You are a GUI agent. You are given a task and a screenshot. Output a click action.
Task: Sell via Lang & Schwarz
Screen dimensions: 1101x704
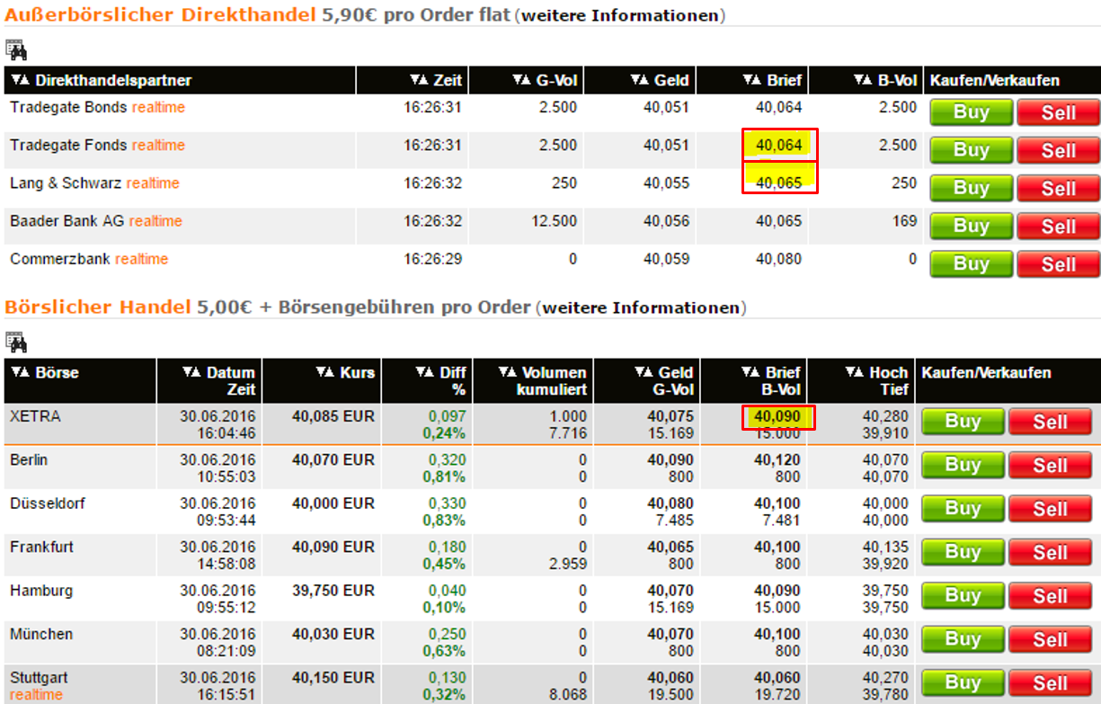(1058, 188)
